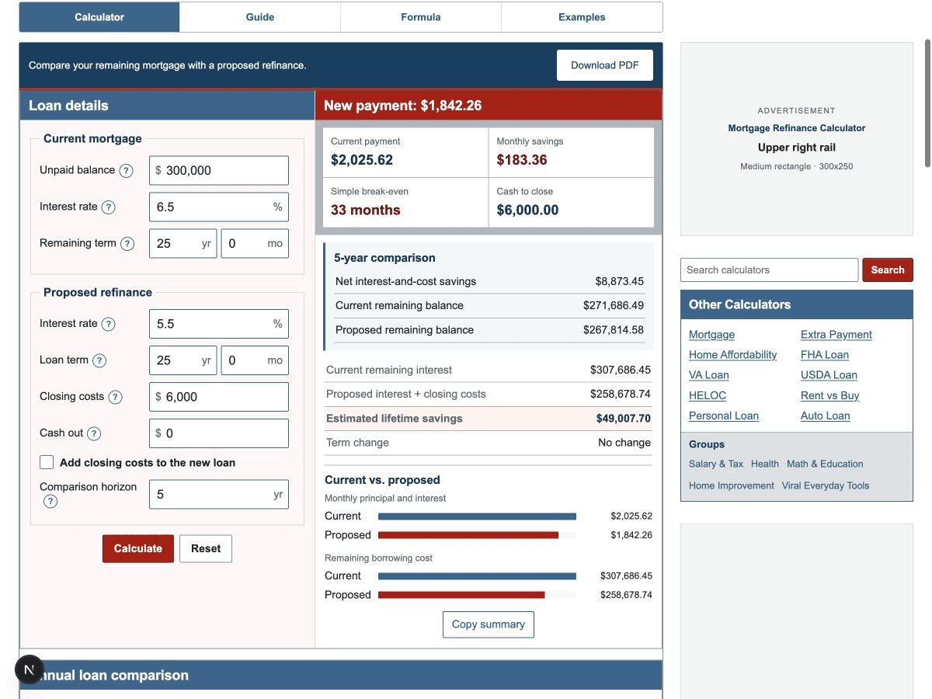
Task: Click Estimated lifetime savings $49,007.70
Action: 489,419
